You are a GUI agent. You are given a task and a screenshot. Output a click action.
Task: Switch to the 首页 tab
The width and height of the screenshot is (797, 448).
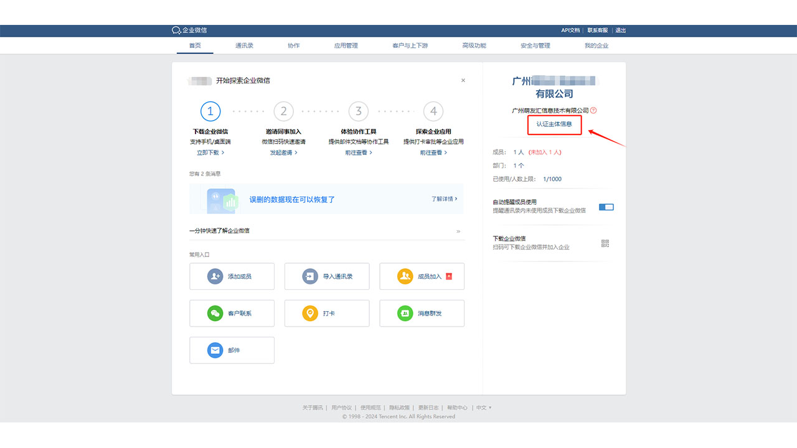pyautogui.click(x=195, y=45)
